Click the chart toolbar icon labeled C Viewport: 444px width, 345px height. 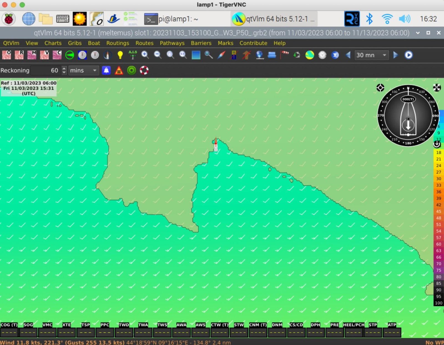[x=57, y=55]
